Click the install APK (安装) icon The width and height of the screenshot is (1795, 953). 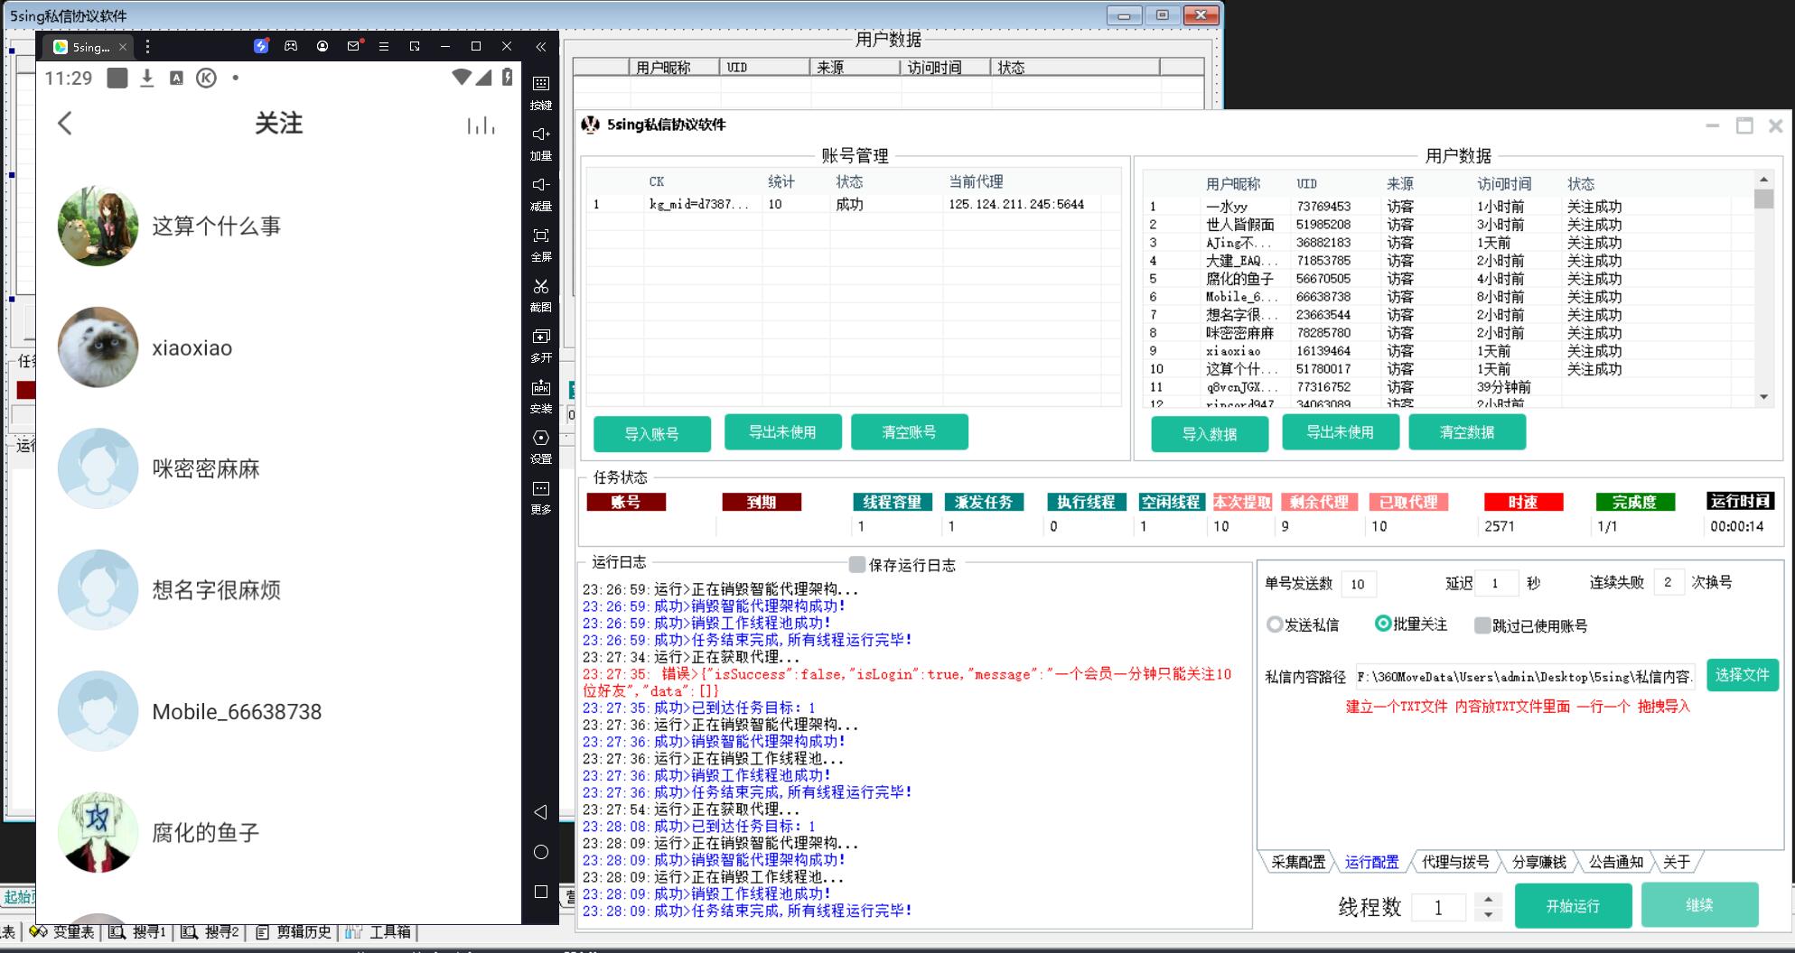click(541, 388)
